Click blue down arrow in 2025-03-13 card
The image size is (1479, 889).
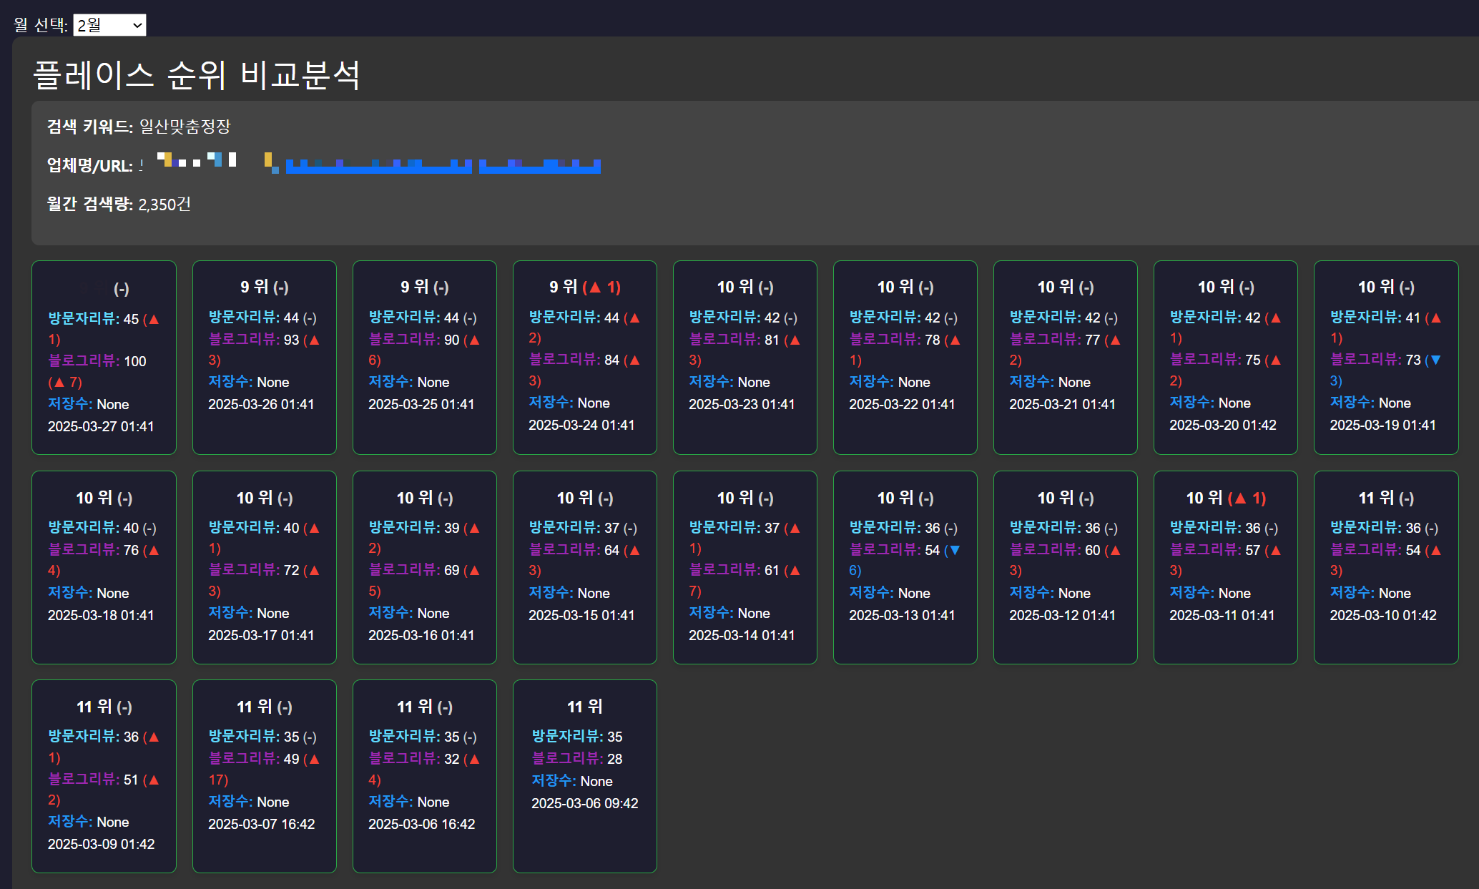954,550
